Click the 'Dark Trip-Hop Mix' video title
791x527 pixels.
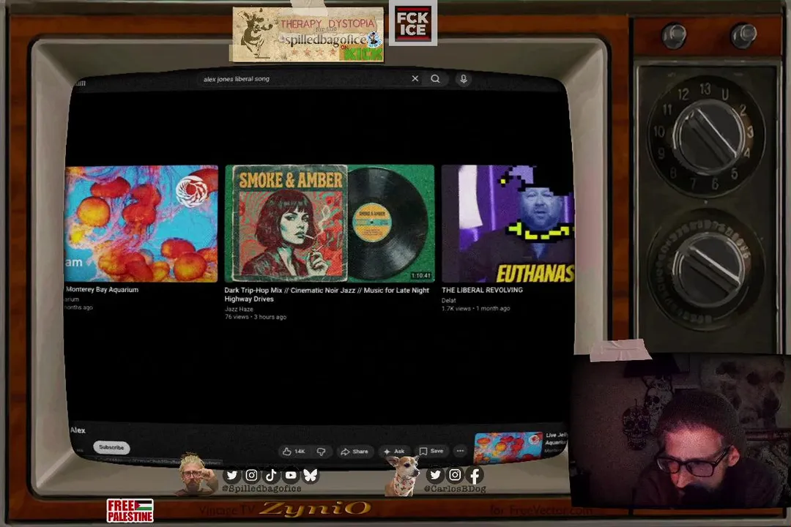click(327, 294)
